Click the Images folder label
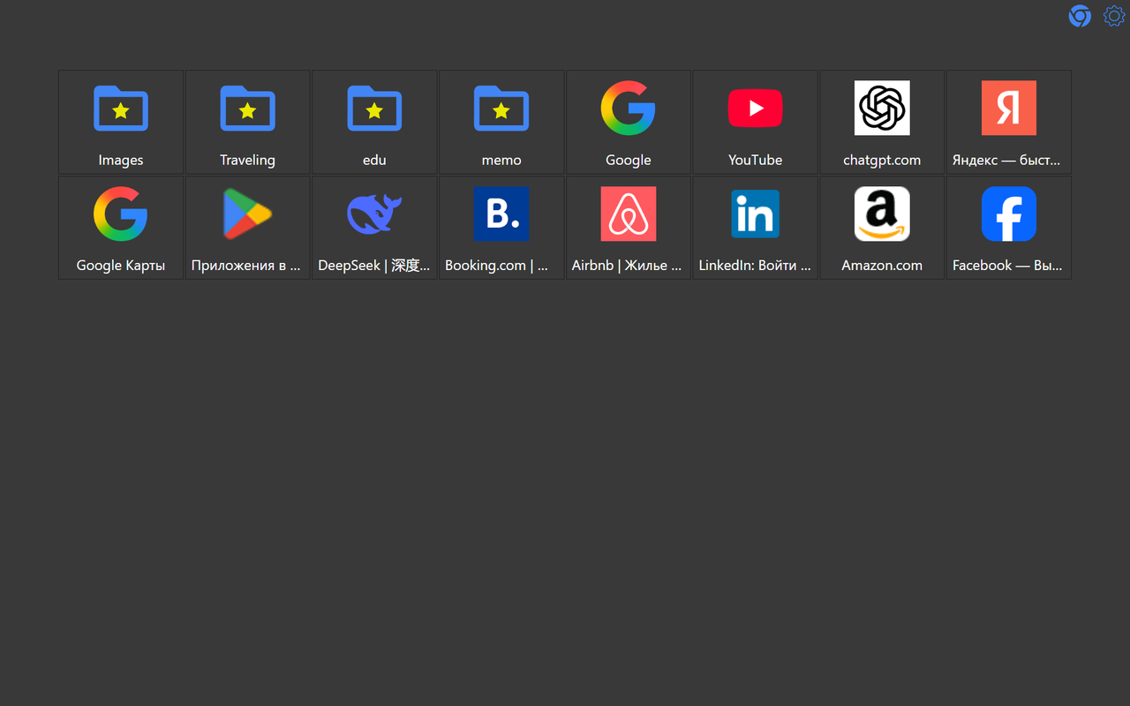The image size is (1130, 706). [121, 160]
